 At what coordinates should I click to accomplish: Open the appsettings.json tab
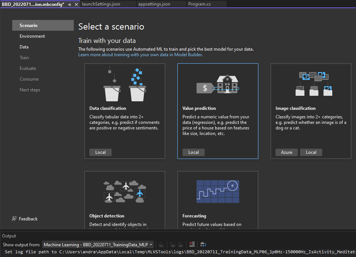tap(154, 4)
